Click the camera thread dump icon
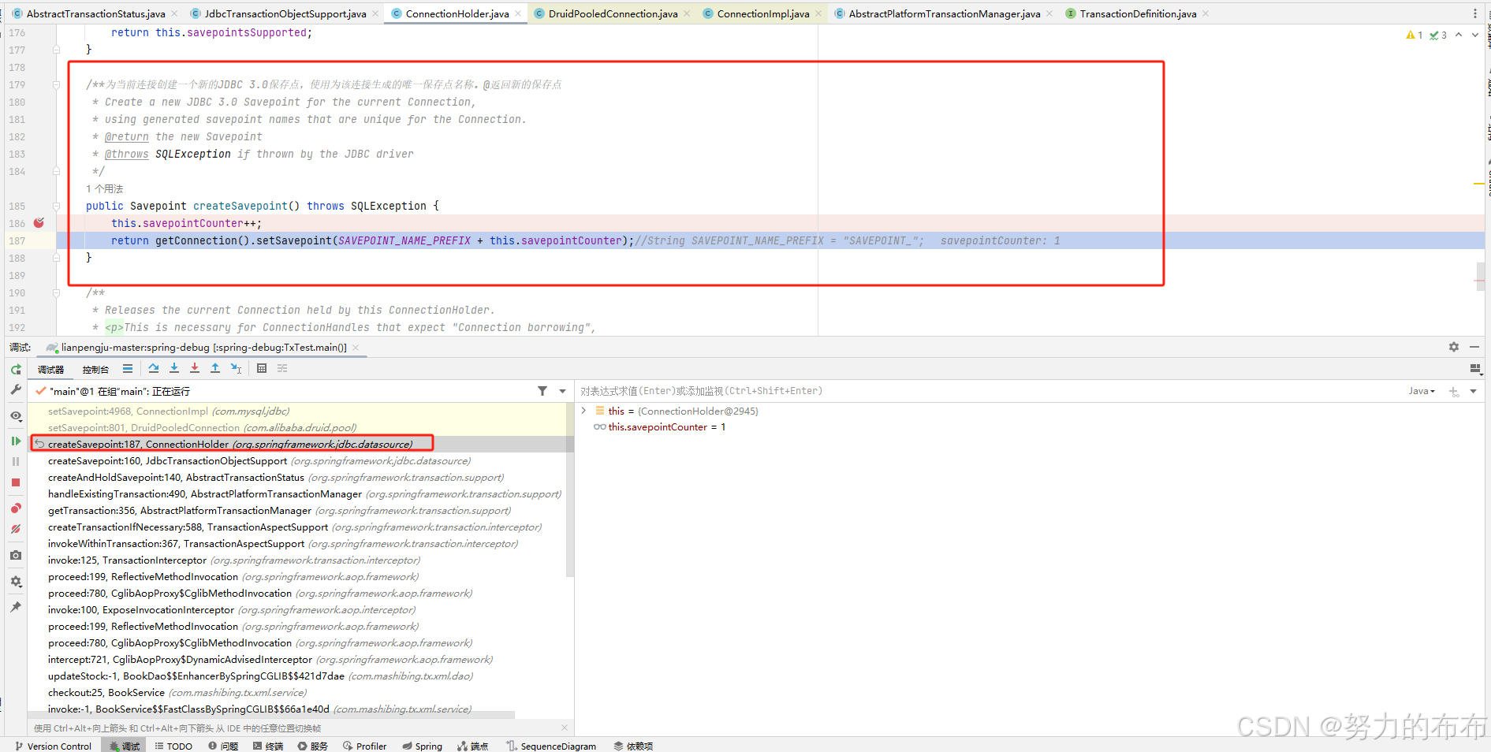This screenshot has width=1491, height=752. tap(16, 555)
